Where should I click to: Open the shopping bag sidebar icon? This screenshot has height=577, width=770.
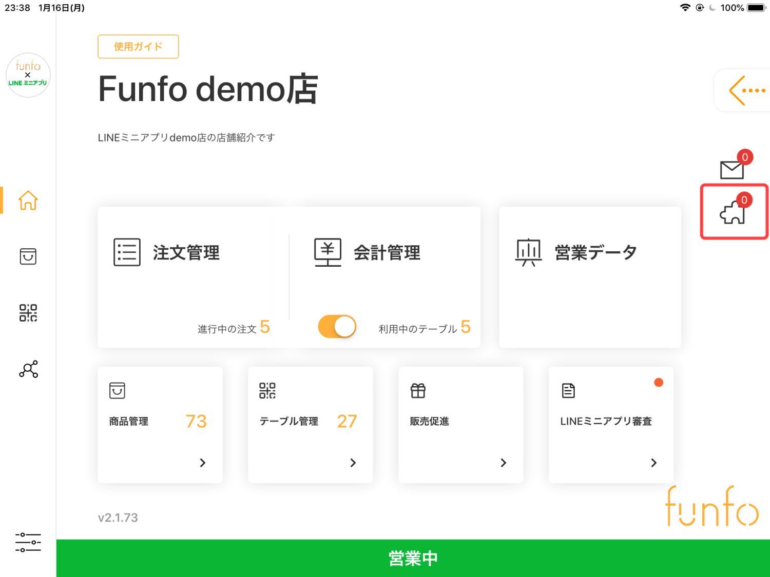[x=28, y=256]
